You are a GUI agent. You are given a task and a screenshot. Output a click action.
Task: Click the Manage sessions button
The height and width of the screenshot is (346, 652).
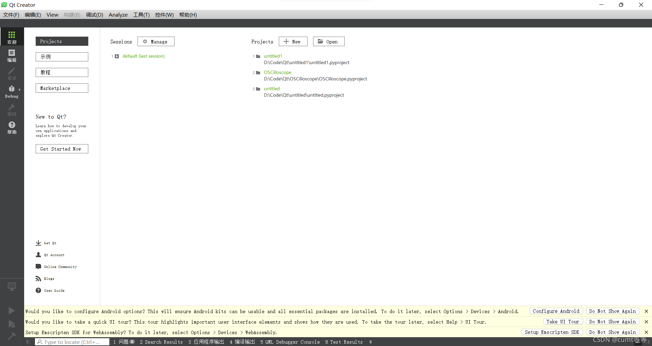pyautogui.click(x=156, y=41)
